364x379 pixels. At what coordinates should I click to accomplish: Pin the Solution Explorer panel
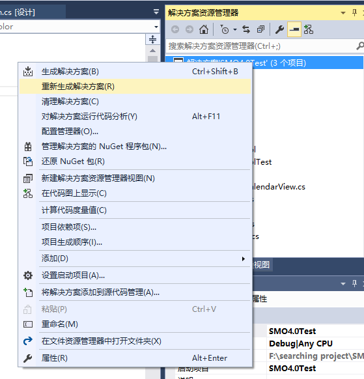(x=354, y=12)
